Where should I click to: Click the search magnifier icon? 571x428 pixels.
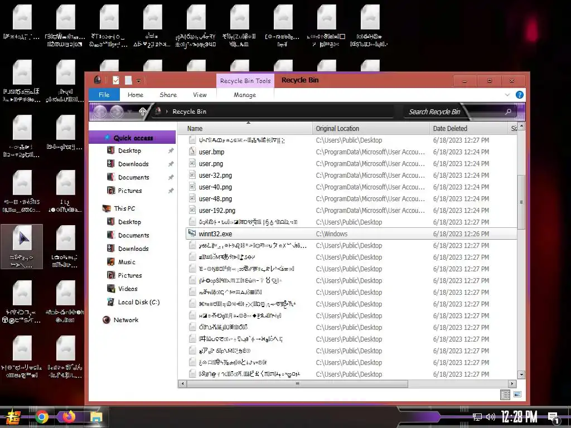509,111
